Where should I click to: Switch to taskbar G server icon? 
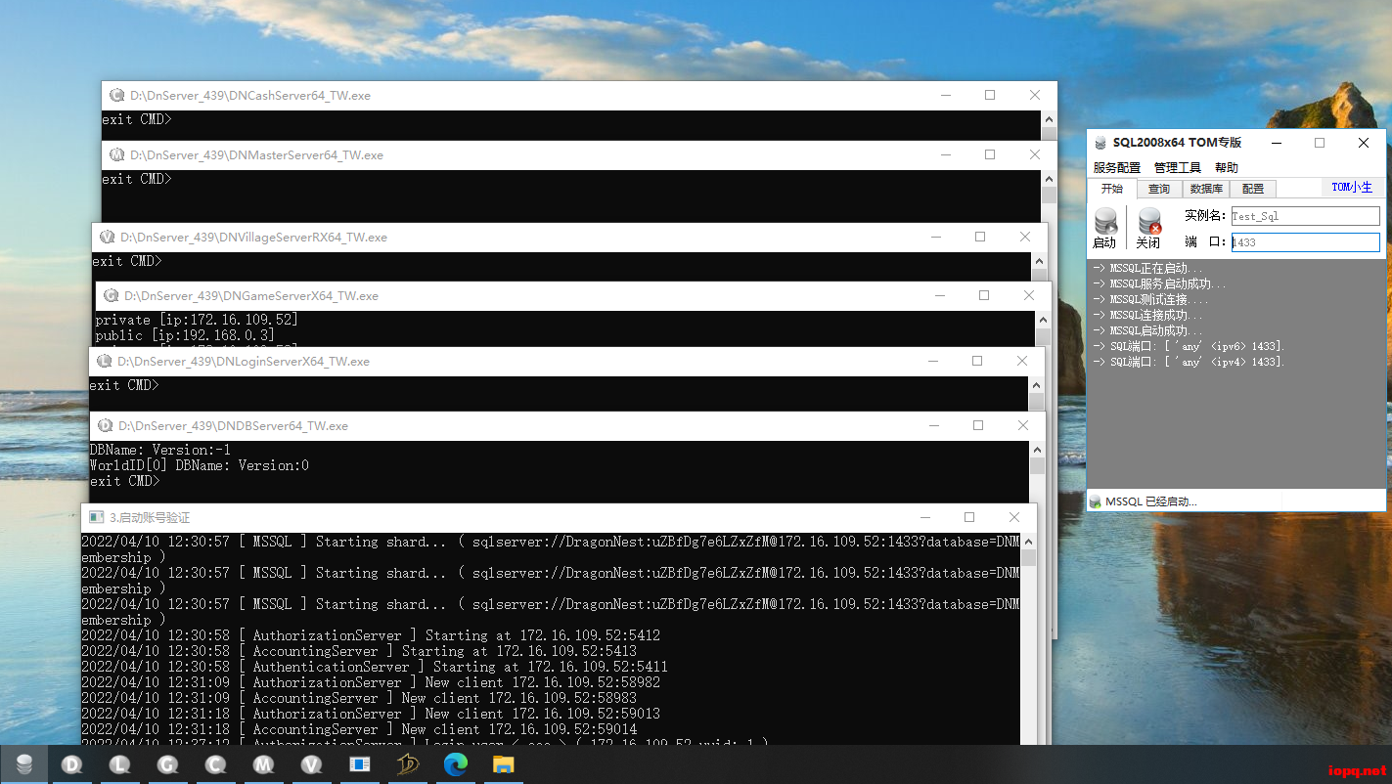(x=167, y=764)
